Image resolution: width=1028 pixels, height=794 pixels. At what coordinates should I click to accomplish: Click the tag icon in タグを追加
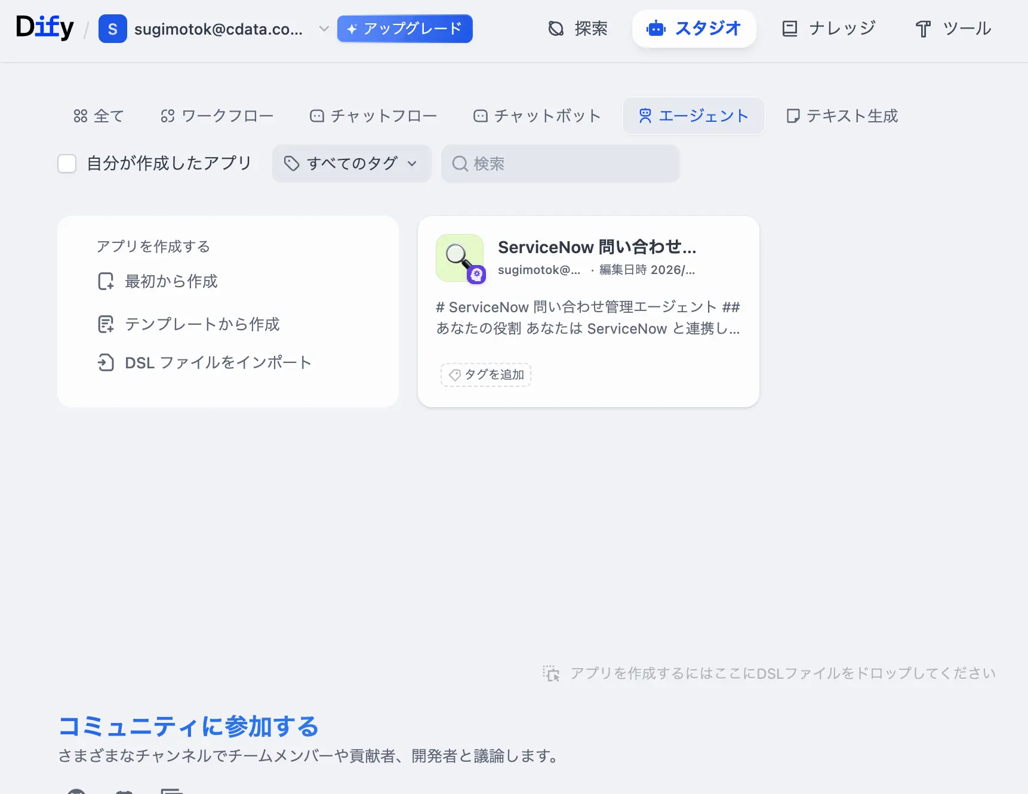[x=455, y=375]
